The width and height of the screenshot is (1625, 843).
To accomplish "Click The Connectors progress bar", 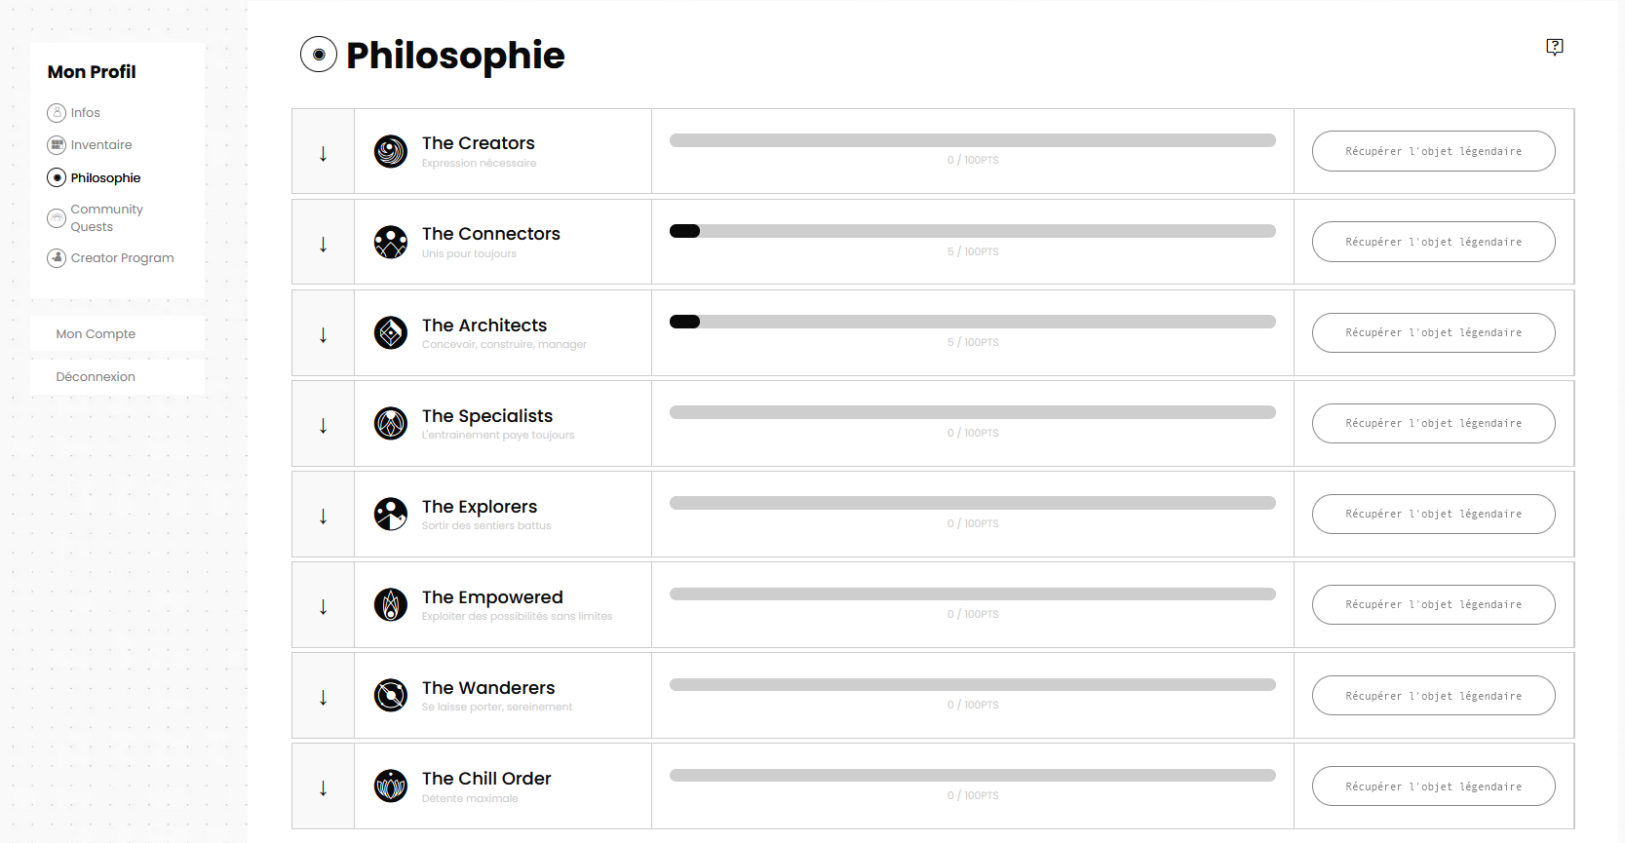I will tap(972, 231).
